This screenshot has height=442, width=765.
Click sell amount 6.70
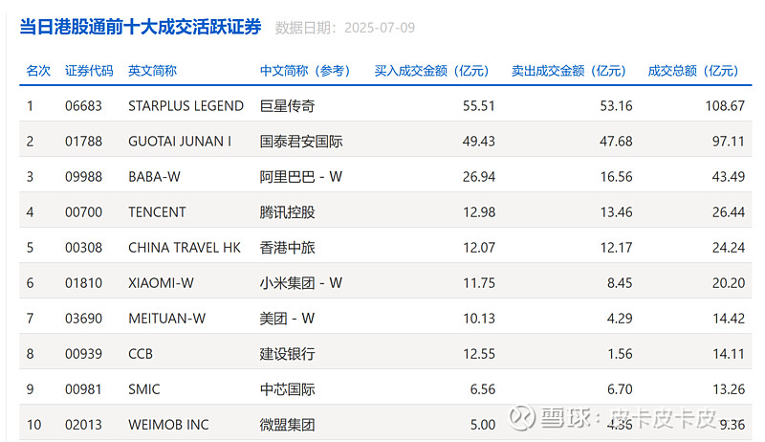pos(620,389)
